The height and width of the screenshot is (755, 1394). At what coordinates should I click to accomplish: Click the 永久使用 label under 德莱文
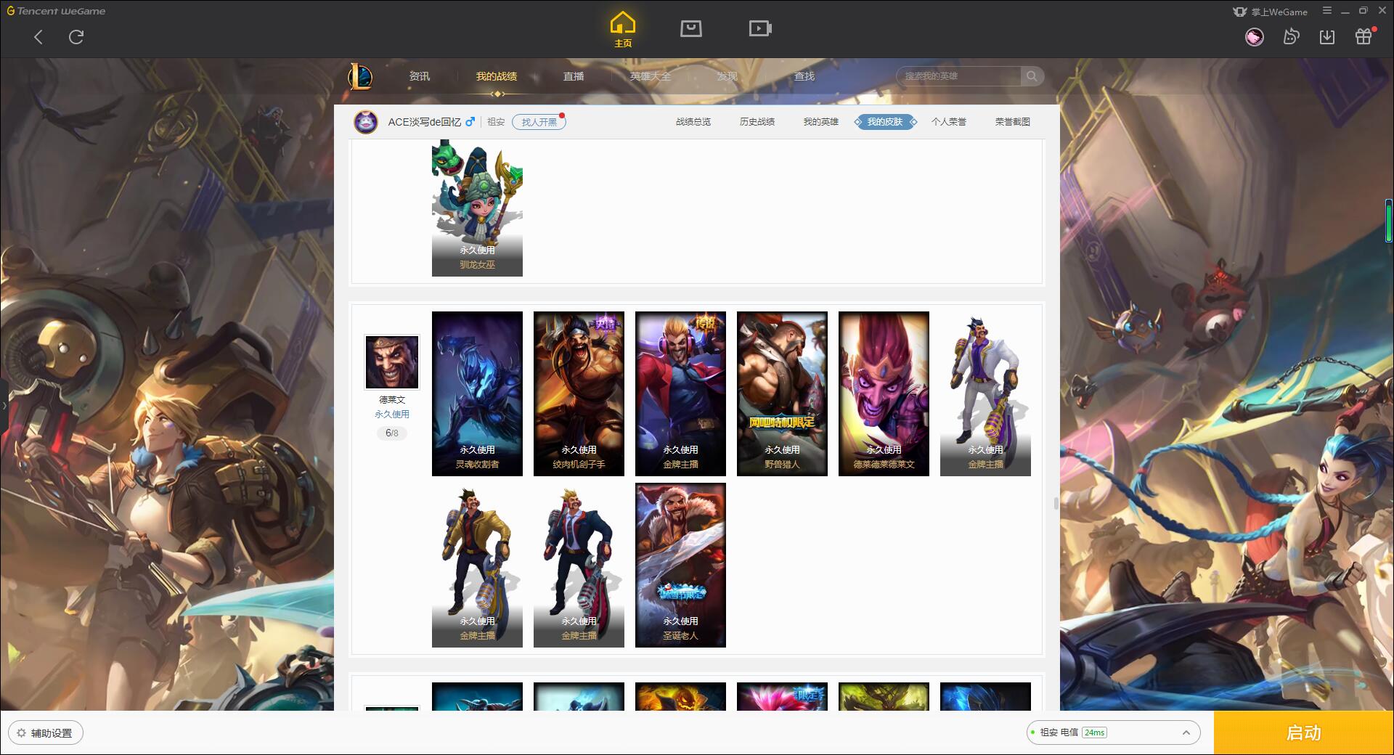[392, 415]
